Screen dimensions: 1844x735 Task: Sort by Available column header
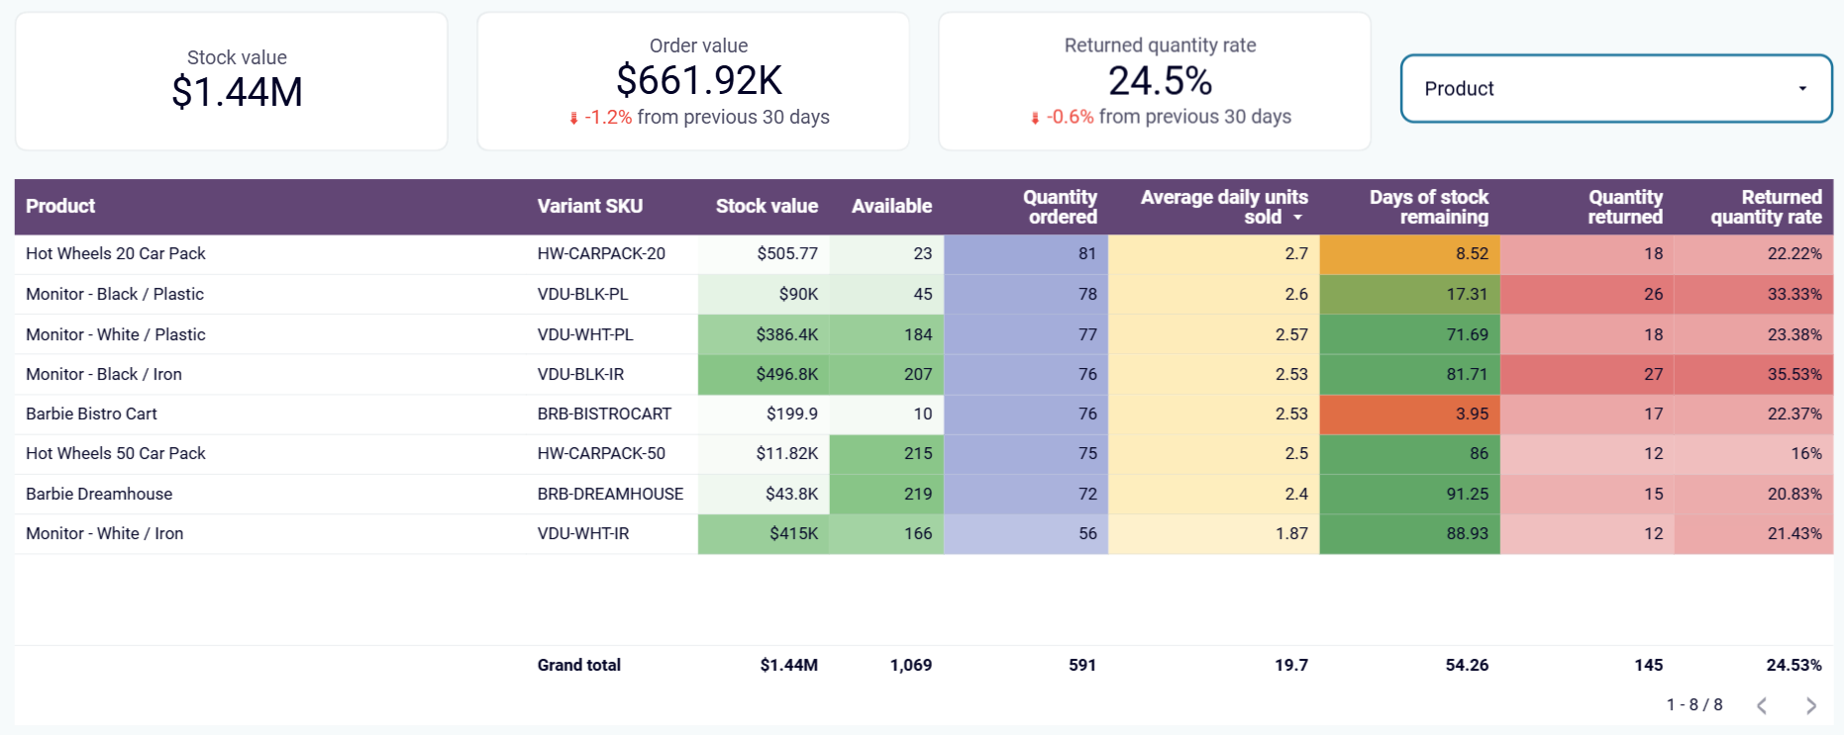[x=891, y=206]
